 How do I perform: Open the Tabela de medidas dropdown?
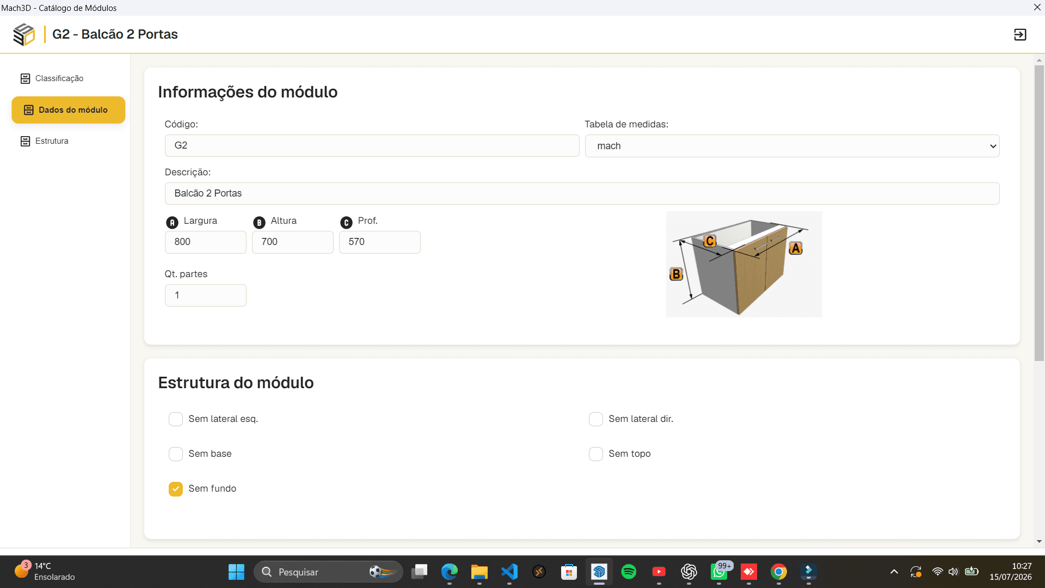(x=792, y=146)
